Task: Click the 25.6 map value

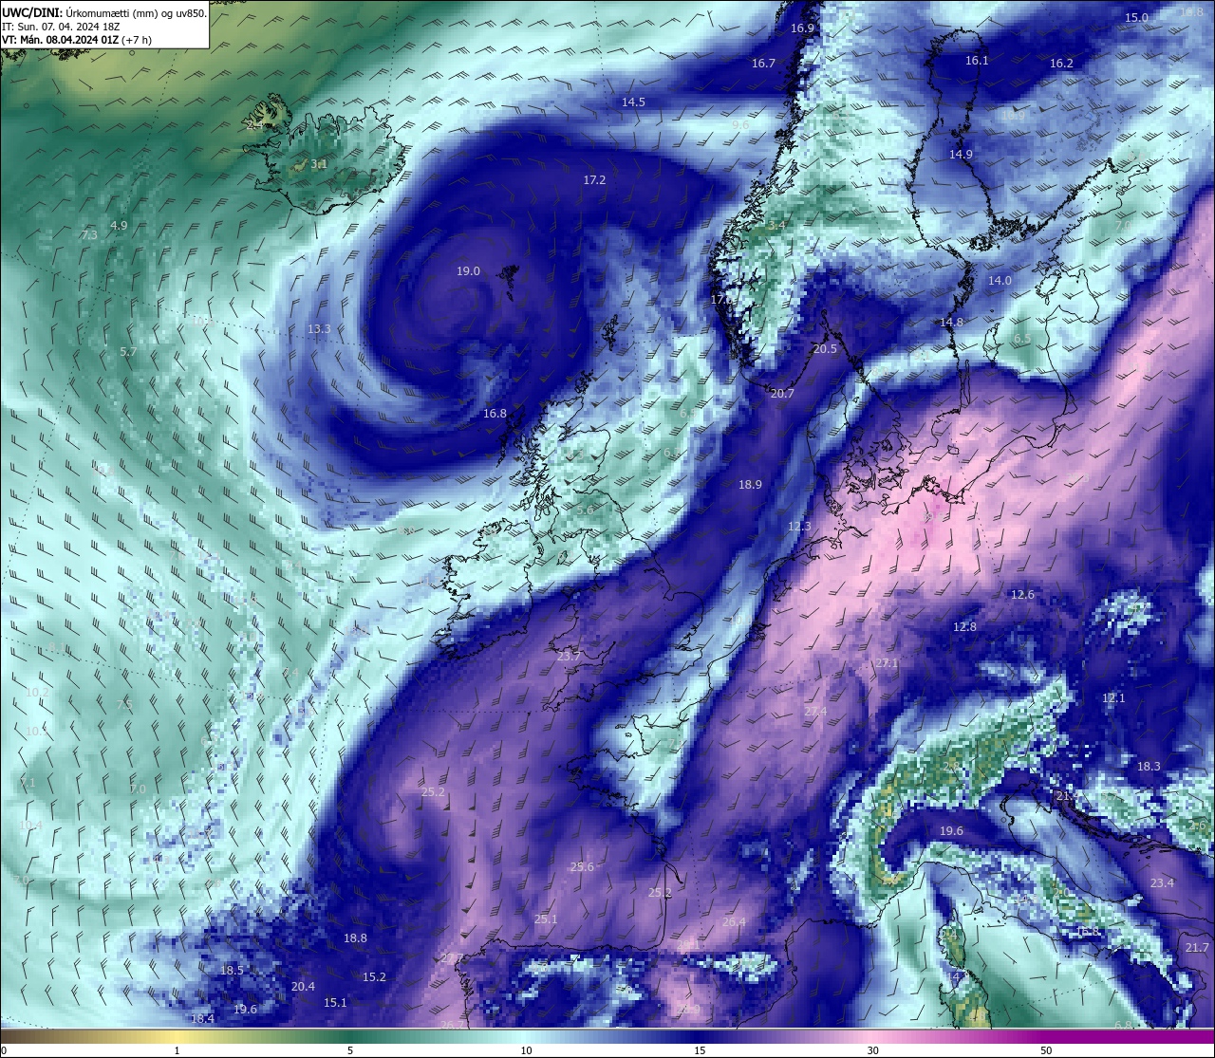Action: 582,867
